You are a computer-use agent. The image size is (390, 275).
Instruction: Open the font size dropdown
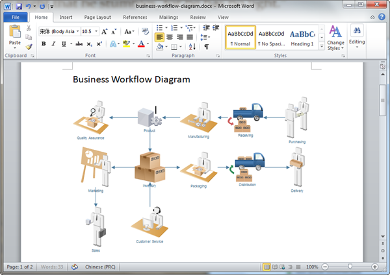pyautogui.click(x=96, y=31)
